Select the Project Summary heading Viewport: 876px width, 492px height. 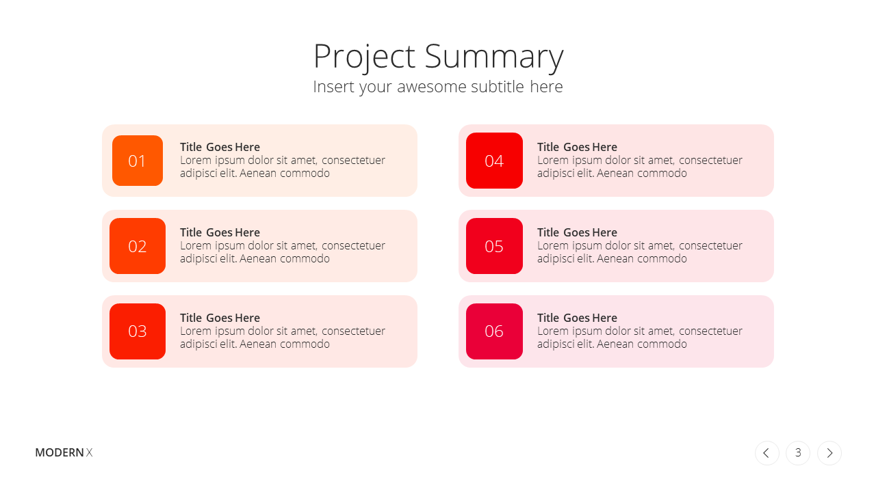pyautogui.click(x=438, y=56)
